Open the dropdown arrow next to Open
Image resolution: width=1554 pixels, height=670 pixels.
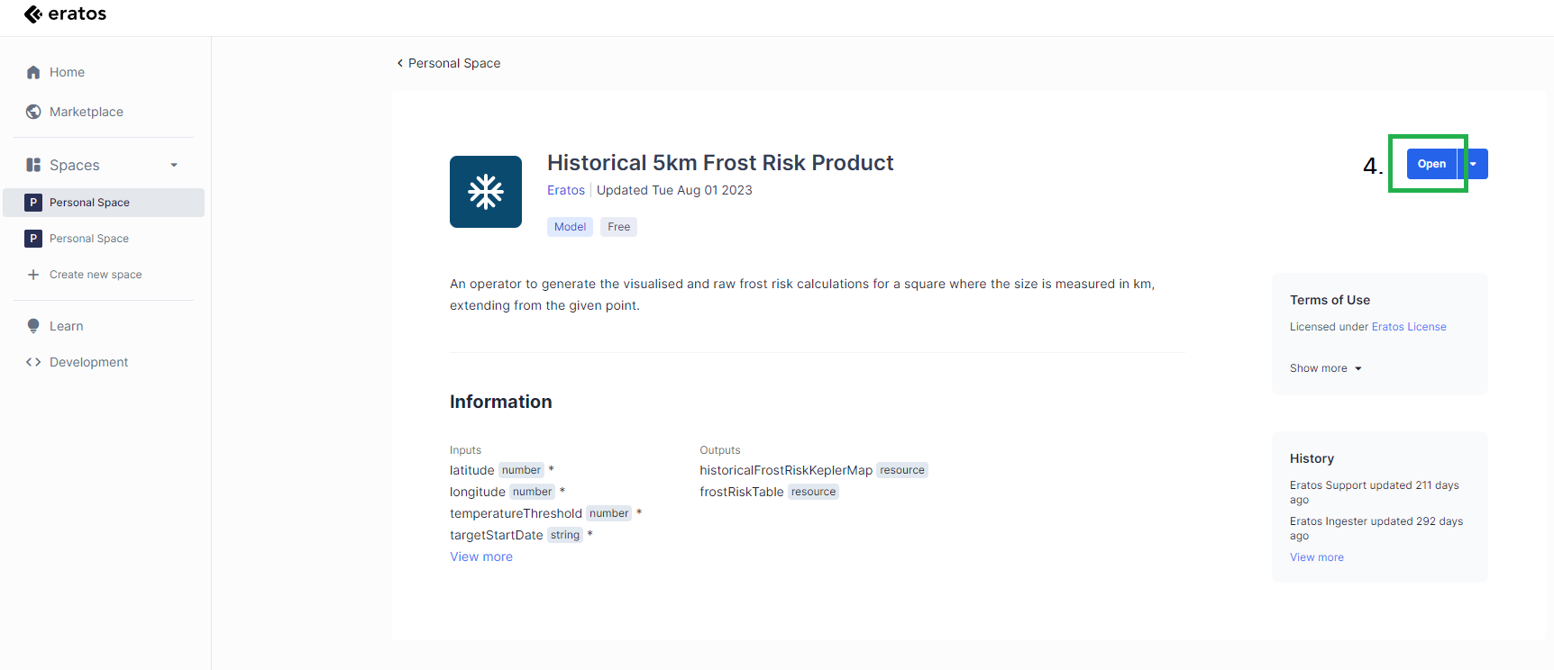(x=1473, y=164)
